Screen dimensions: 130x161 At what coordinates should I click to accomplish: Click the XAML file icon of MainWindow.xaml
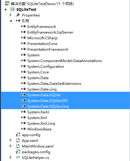coord(18,146)
